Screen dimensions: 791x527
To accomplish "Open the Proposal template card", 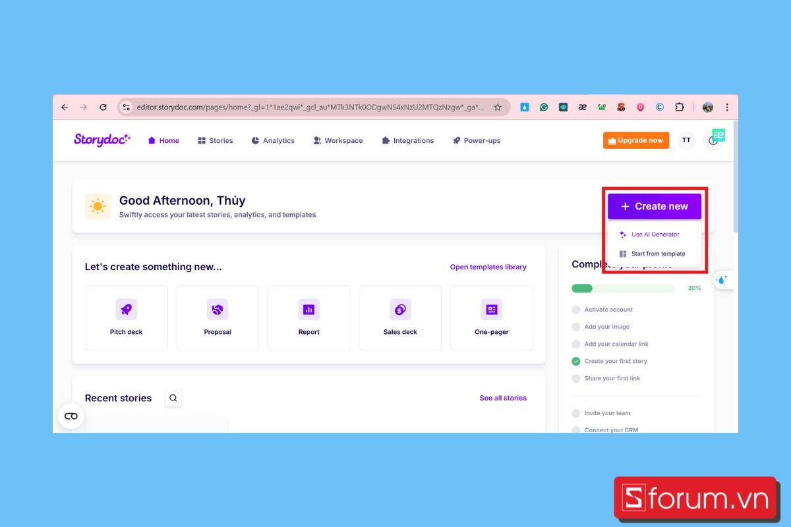I will (x=218, y=318).
